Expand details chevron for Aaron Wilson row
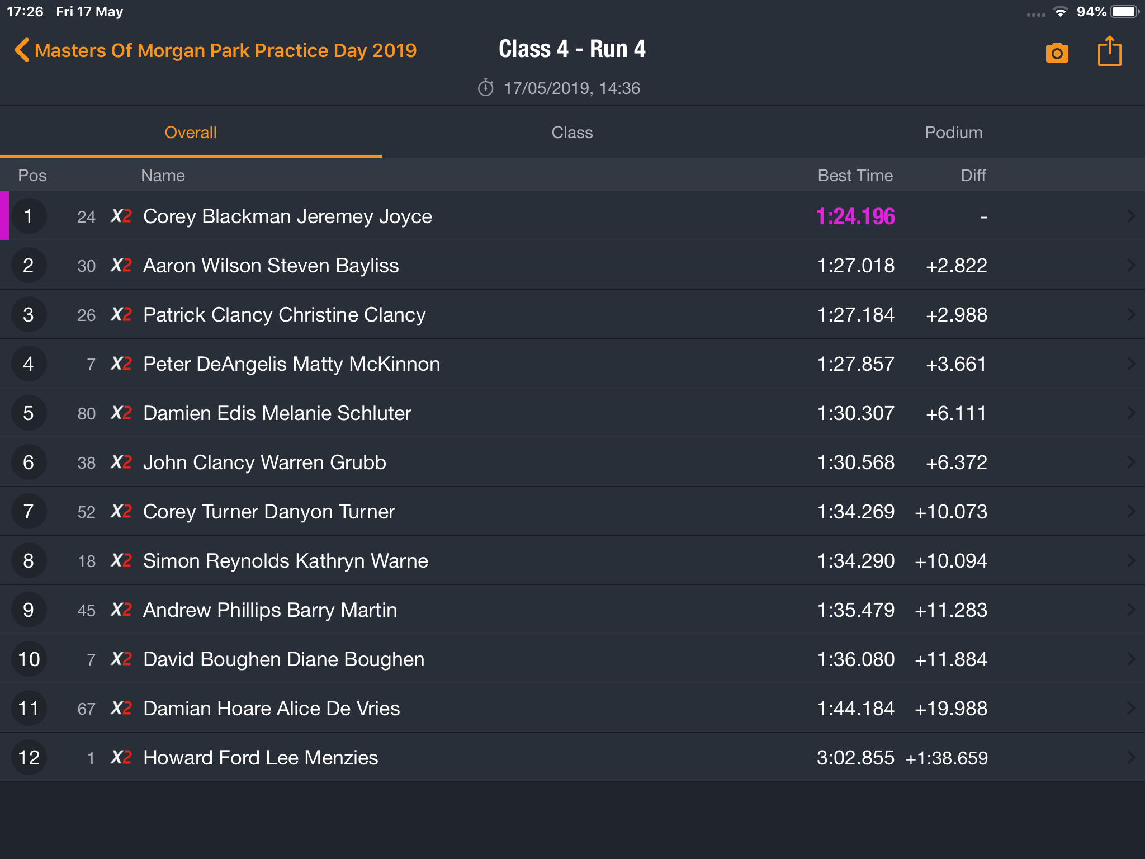 [x=1130, y=265]
